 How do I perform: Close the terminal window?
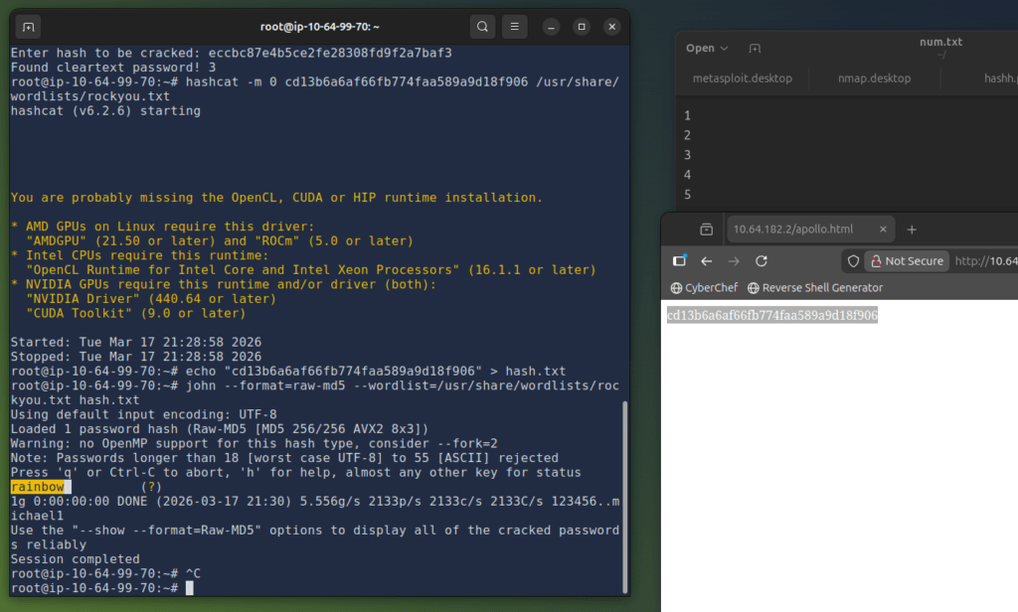[611, 27]
